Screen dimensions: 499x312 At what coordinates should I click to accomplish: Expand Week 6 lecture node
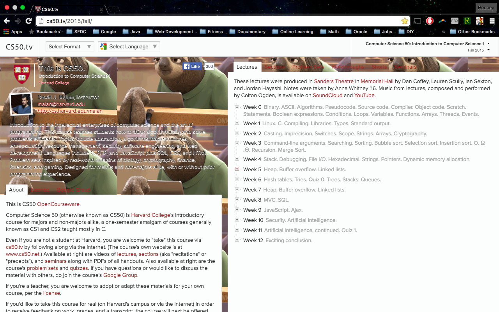[x=237, y=179]
